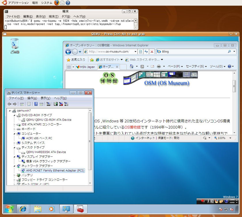The width and height of the screenshot is (242, 217).
Task: Click the Bing search magnifier icon
Action: (x=229, y=52)
